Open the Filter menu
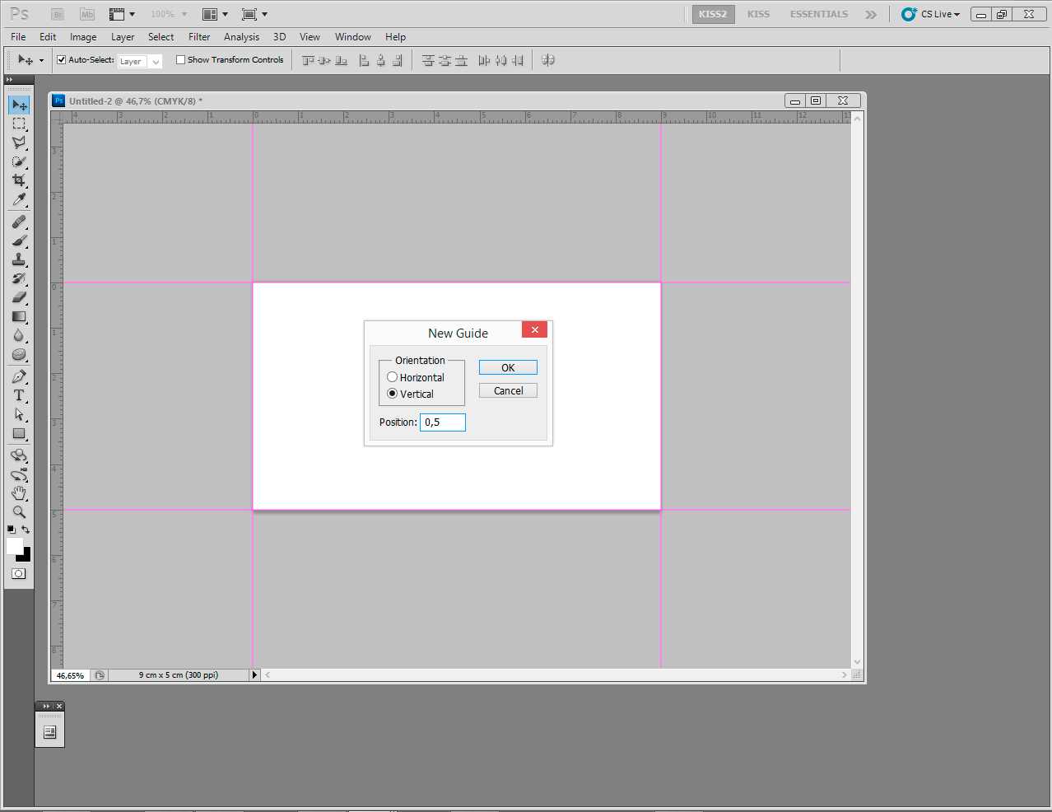Screen dimensions: 1052x812 [x=199, y=37]
